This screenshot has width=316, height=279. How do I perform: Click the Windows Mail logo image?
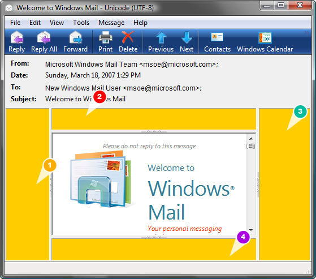click(x=102, y=179)
